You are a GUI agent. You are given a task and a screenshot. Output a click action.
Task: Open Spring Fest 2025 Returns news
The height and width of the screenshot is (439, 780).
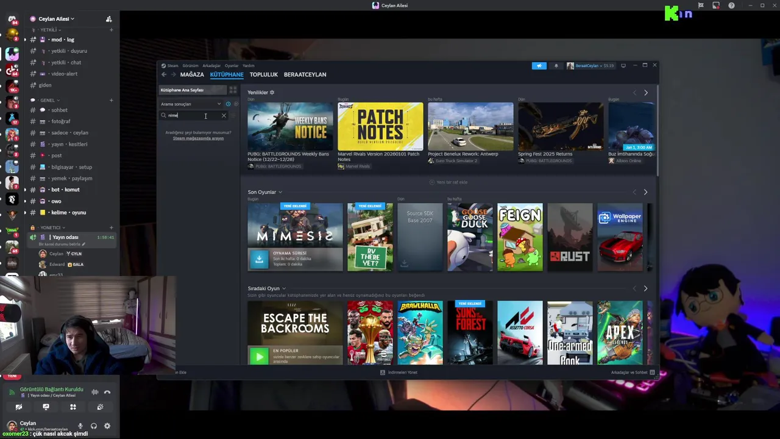click(x=561, y=126)
